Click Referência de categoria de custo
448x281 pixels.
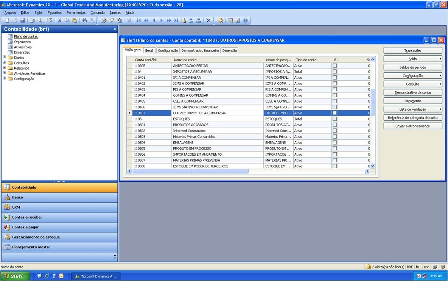click(412, 117)
